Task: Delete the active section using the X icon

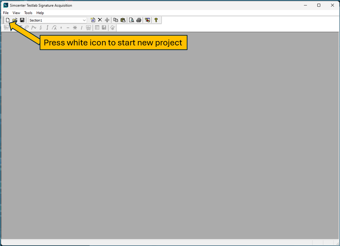Action: click(100, 20)
